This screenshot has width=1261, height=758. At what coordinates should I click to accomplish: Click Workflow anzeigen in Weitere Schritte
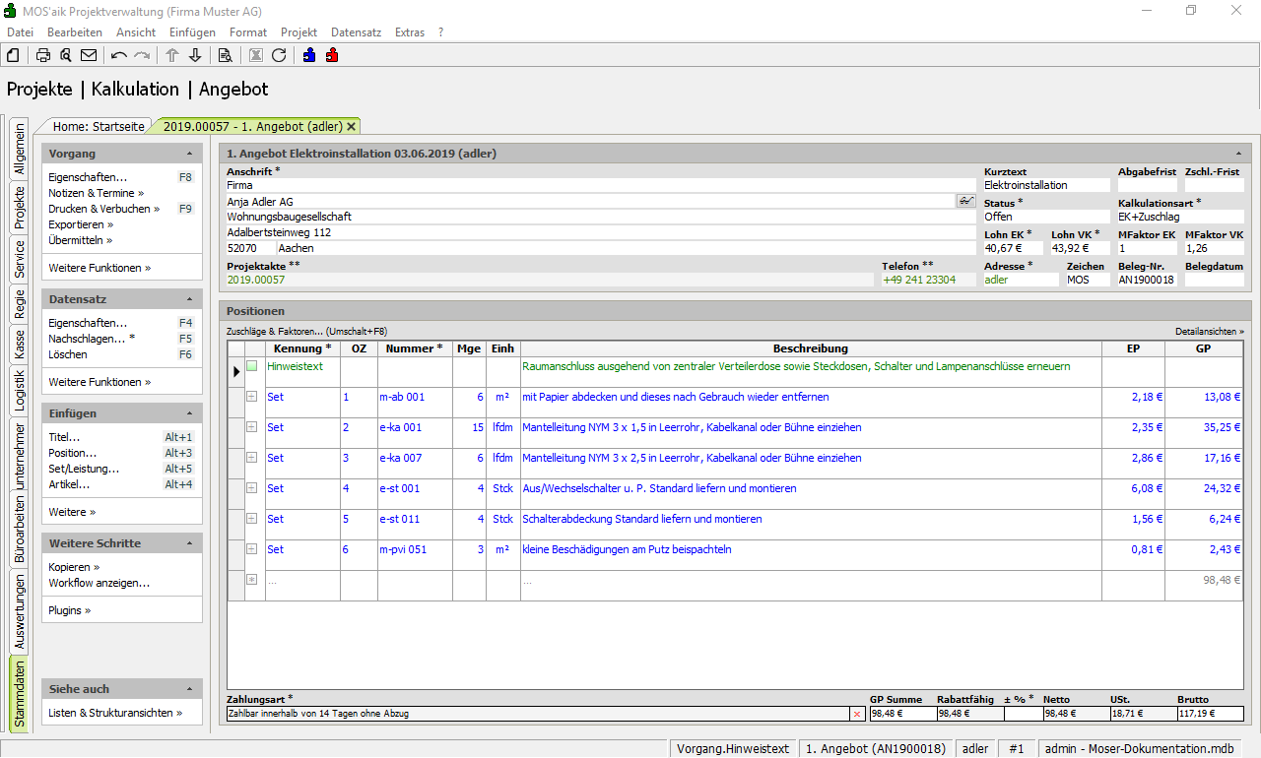tap(100, 583)
